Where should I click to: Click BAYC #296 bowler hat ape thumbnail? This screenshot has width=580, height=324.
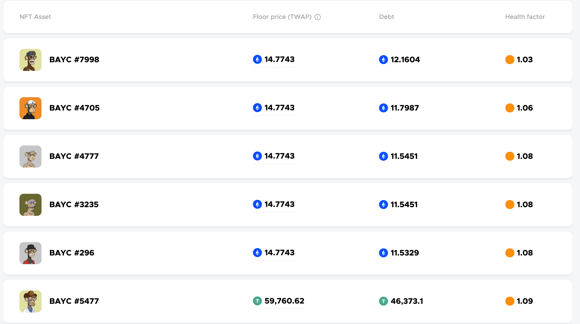pos(30,253)
